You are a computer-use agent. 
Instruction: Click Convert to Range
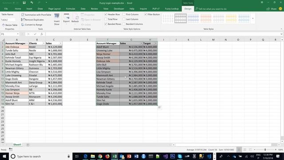tap(32, 25)
